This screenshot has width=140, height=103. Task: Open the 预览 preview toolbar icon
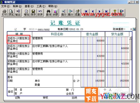[11, 13]
